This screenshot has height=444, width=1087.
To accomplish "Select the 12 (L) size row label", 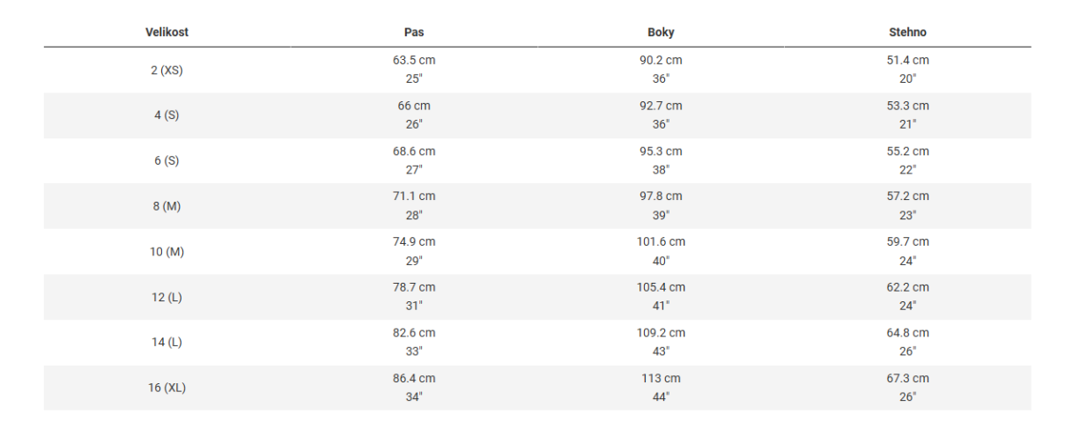I will [x=166, y=297].
